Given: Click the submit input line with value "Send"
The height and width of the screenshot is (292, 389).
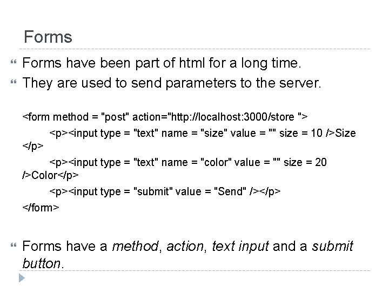Looking at the screenshot, I should 165,191.
